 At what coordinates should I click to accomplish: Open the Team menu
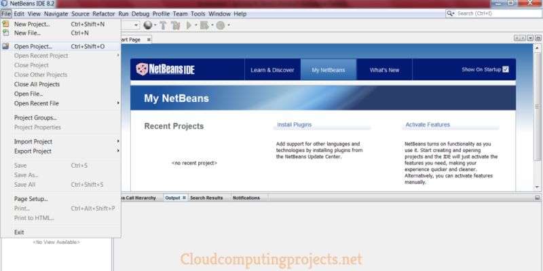coord(180,14)
